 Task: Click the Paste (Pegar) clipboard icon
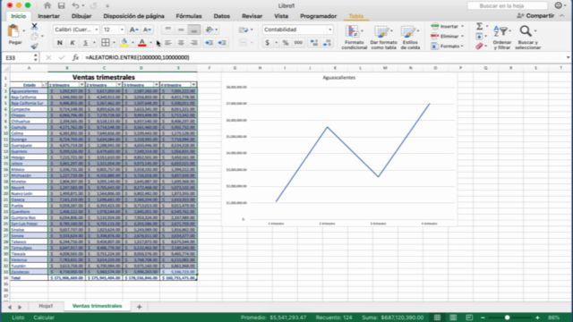click(x=13, y=31)
